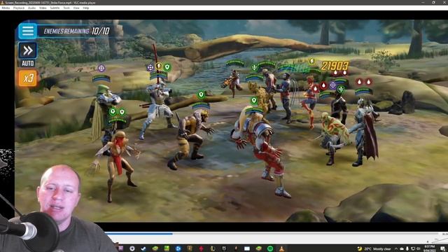Expand the system tray hidden icons chevron
The image size is (448, 252).
tap(396, 249)
